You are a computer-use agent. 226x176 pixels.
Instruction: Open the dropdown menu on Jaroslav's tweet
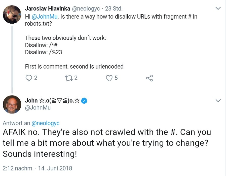217,8
